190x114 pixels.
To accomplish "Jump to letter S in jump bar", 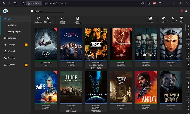I will (x=188, y=95).
